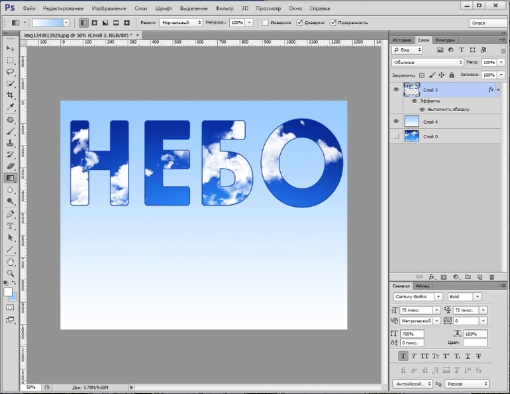Pick the Horizontal Type tool
510x394 pixels.
coord(11,225)
